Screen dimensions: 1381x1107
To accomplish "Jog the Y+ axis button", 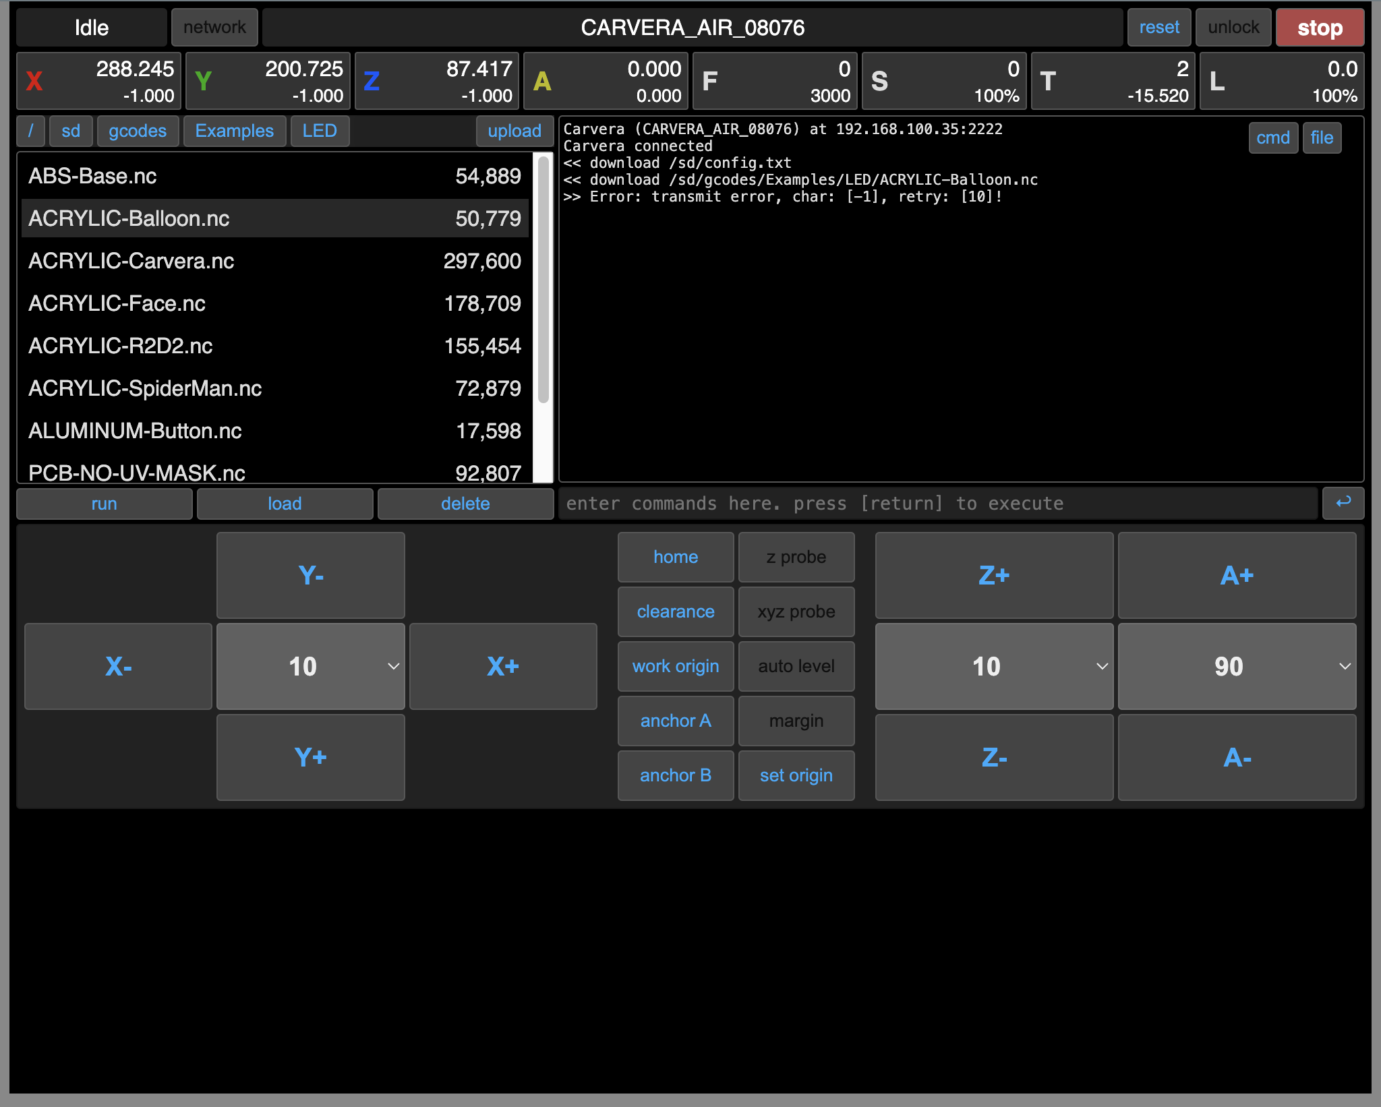I will [x=311, y=757].
